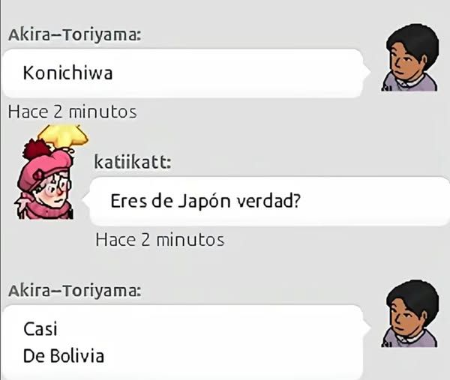Viewport: 450px width, 380px height.
Task: Select the Konichiwa message text
Action: pos(67,73)
